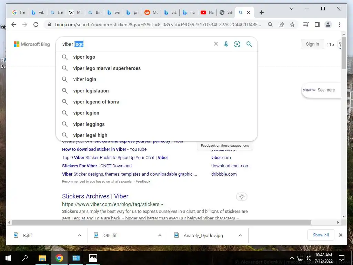
Task: Click the padlock site info icon
Action: [x=50, y=24]
